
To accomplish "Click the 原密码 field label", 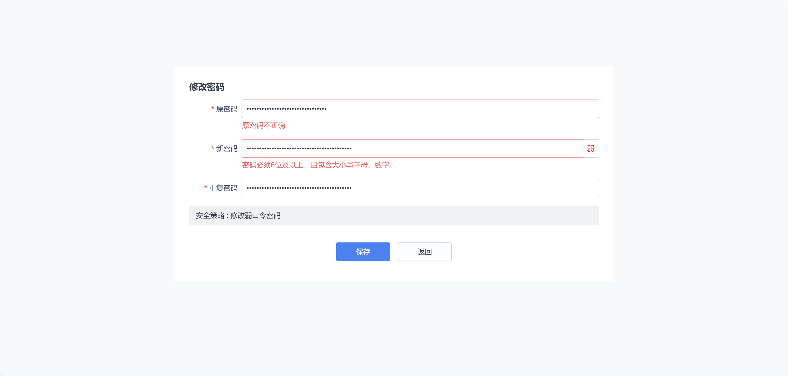I will (227, 109).
